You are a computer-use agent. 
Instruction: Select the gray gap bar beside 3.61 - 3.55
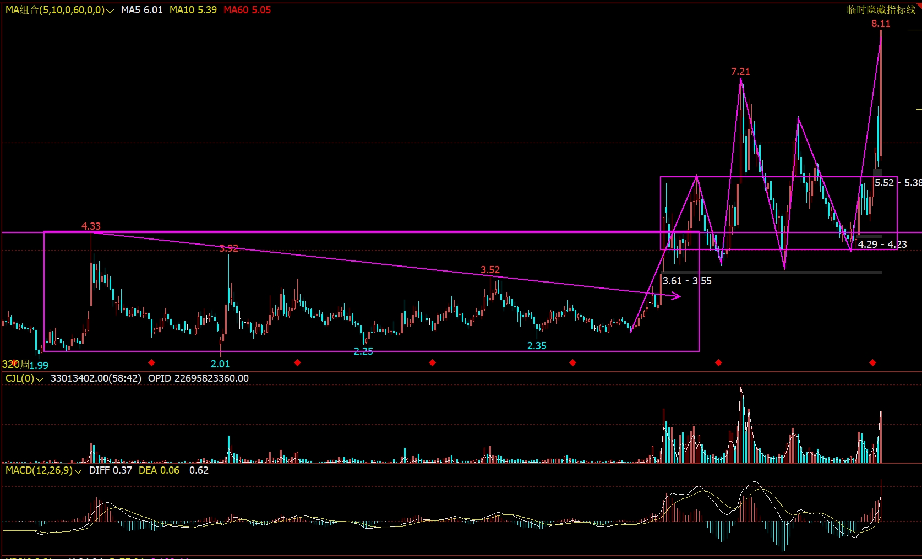click(x=771, y=272)
